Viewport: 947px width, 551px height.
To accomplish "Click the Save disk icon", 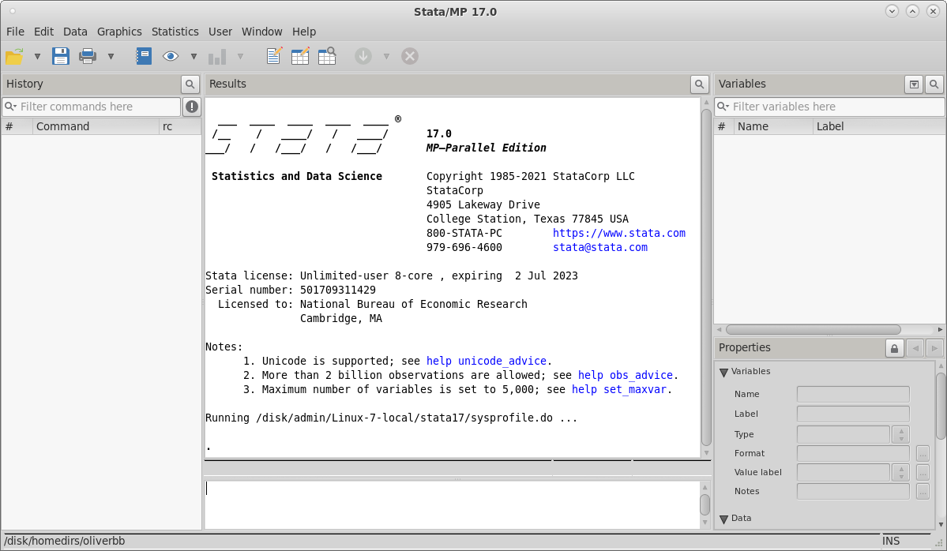I will tap(61, 56).
